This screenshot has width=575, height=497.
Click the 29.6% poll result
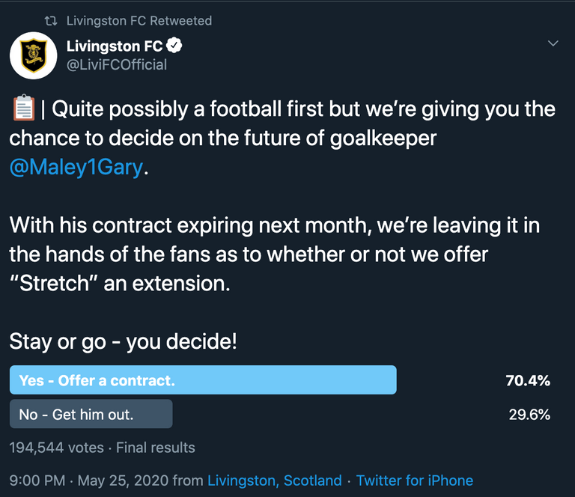click(x=529, y=414)
